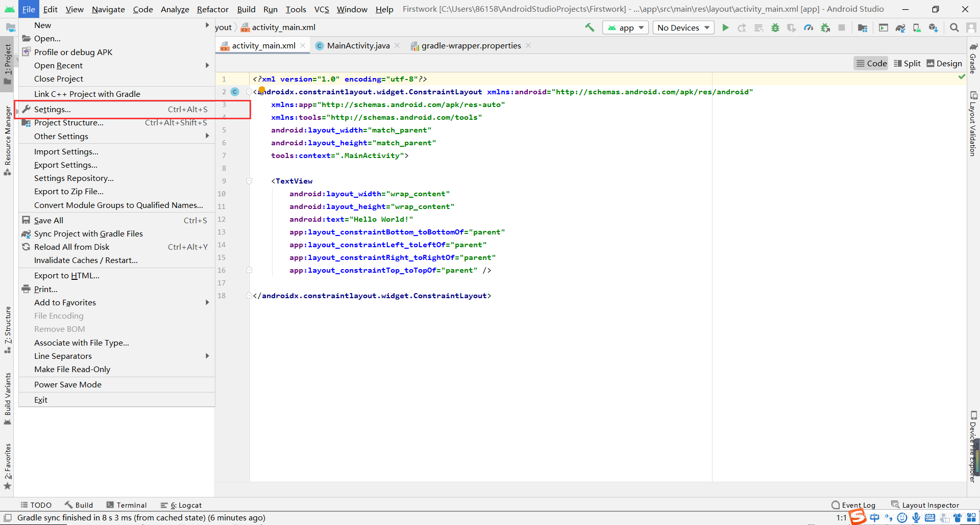980x525 pixels.
Task: Start debugging with the green bug icon
Action: point(775,28)
